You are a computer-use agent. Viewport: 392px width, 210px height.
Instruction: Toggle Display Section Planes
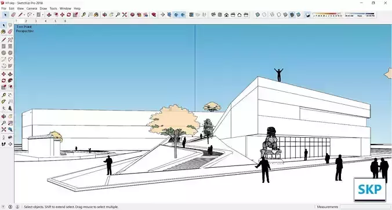169,14
